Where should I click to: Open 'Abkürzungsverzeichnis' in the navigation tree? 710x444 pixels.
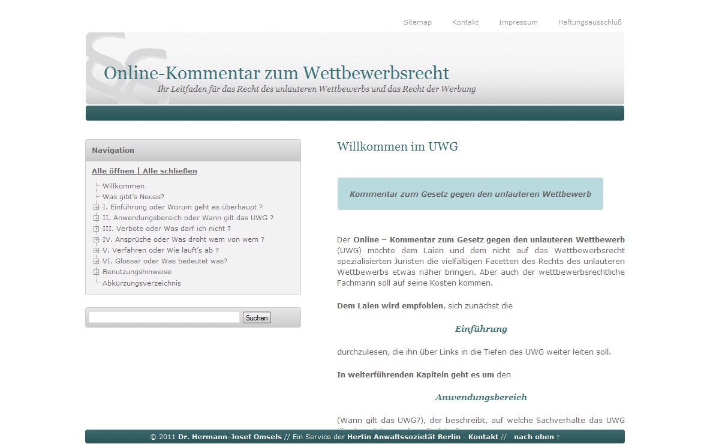coord(142,283)
